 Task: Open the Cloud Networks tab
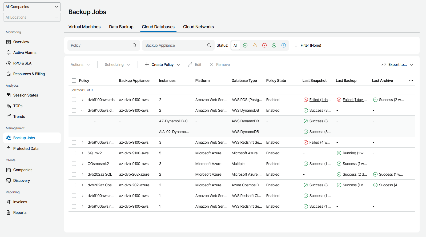coord(198,27)
